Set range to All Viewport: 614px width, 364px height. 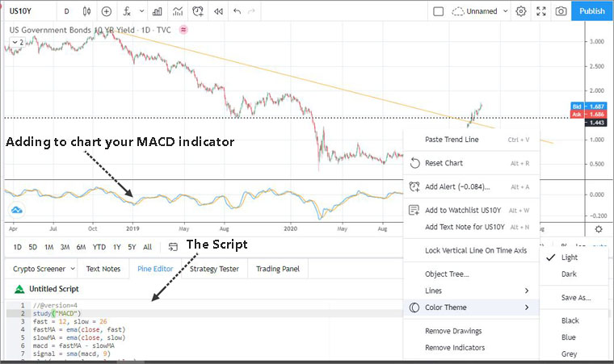click(147, 247)
